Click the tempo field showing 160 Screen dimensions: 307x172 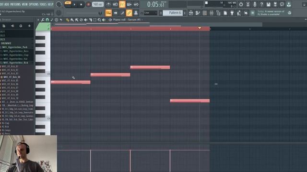[x=98, y=4]
